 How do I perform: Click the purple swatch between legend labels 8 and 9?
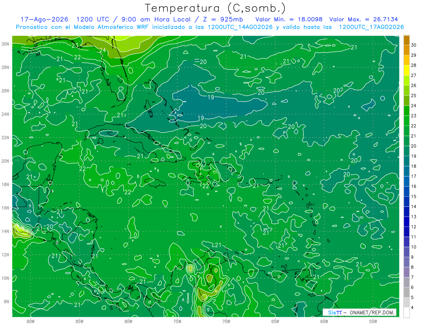[x=406, y=262]
